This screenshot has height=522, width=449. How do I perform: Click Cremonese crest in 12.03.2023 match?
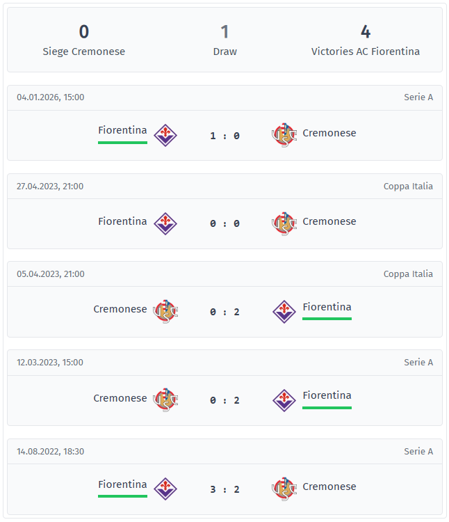pyautogui.click(x=165, y=400)
